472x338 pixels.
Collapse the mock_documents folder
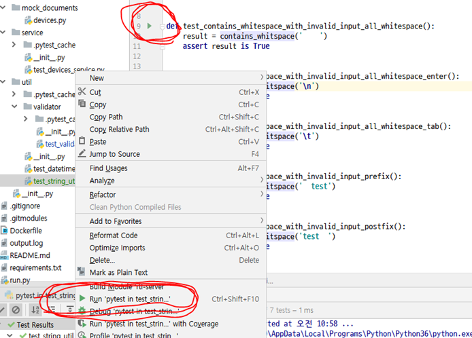[3, 7]
